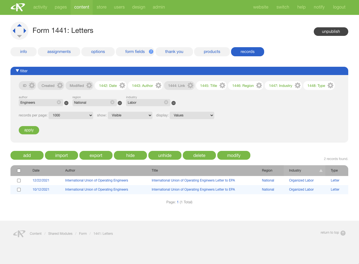
Task: Click the unhide button
Action: [x=165, y=155]
